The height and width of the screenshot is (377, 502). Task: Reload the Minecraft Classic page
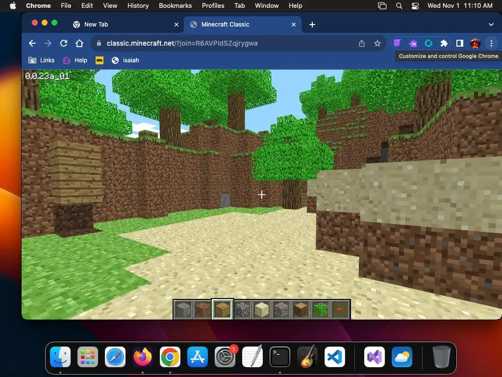point(64,43)
